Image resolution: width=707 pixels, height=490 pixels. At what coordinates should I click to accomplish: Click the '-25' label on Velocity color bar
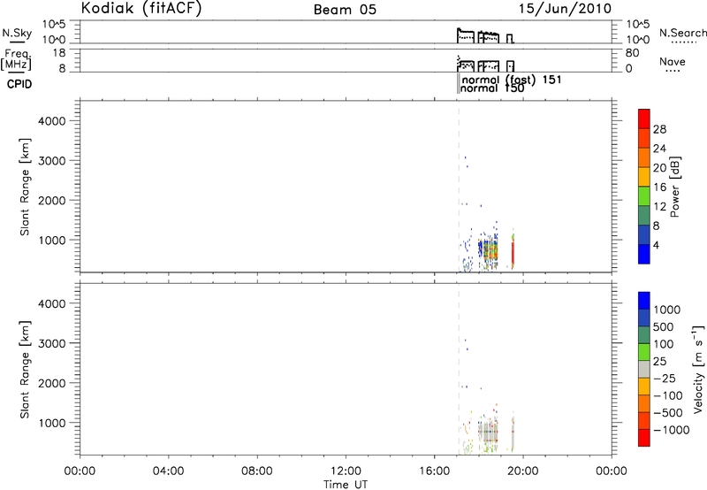coord(665,379)
